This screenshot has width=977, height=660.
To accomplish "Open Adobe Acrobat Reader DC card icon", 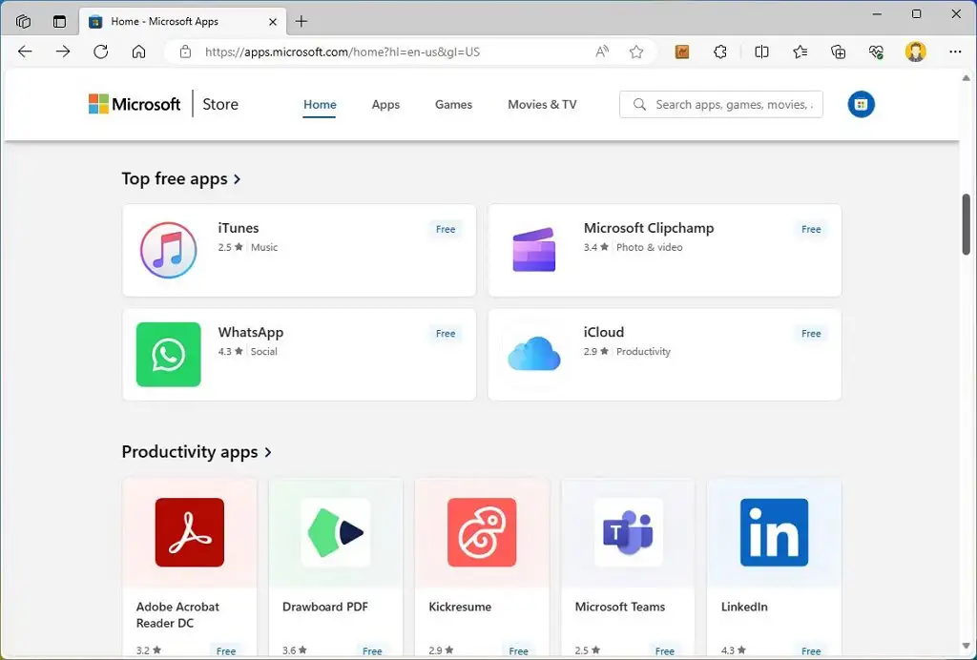I will 189,532.
